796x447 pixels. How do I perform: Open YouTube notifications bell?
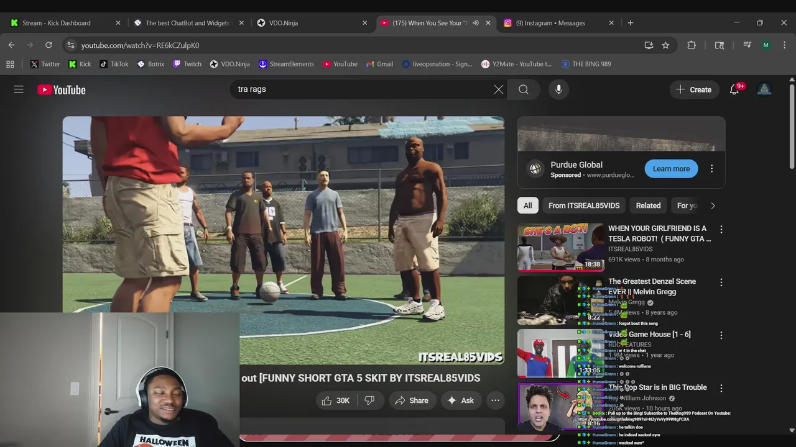[x=734, y=89]
